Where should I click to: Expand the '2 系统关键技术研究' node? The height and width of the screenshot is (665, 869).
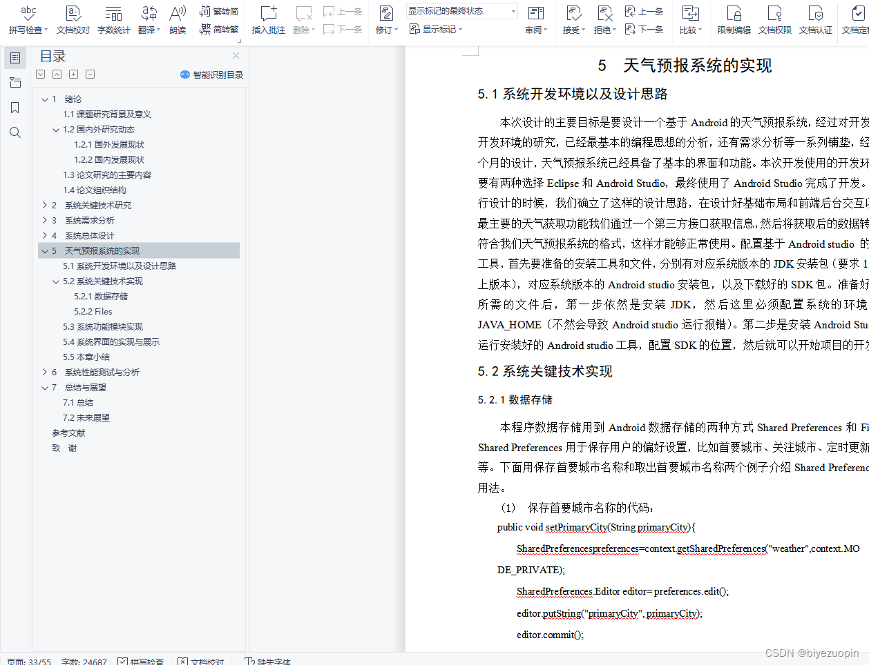[x=45, y=206]
